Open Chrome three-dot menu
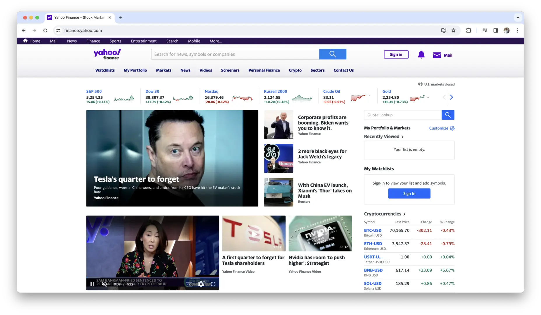This screenshot has height=315, width=541. coord(517,30)
